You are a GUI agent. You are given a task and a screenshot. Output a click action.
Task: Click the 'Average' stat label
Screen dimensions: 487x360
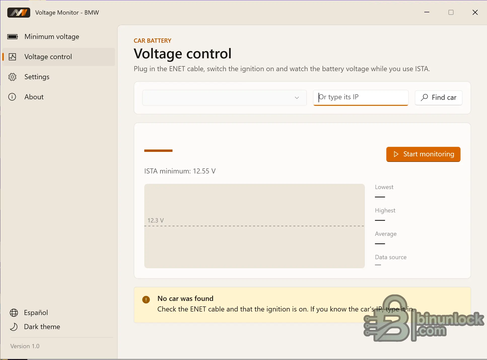[386, 234]
